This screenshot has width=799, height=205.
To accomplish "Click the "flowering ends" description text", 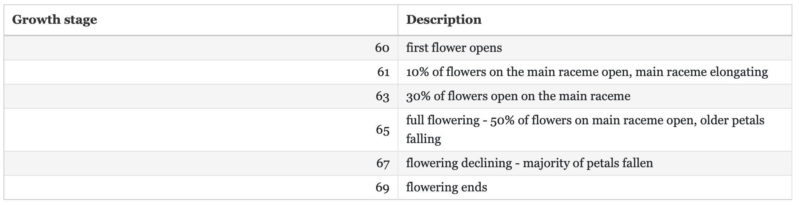I will pos(446,187).
